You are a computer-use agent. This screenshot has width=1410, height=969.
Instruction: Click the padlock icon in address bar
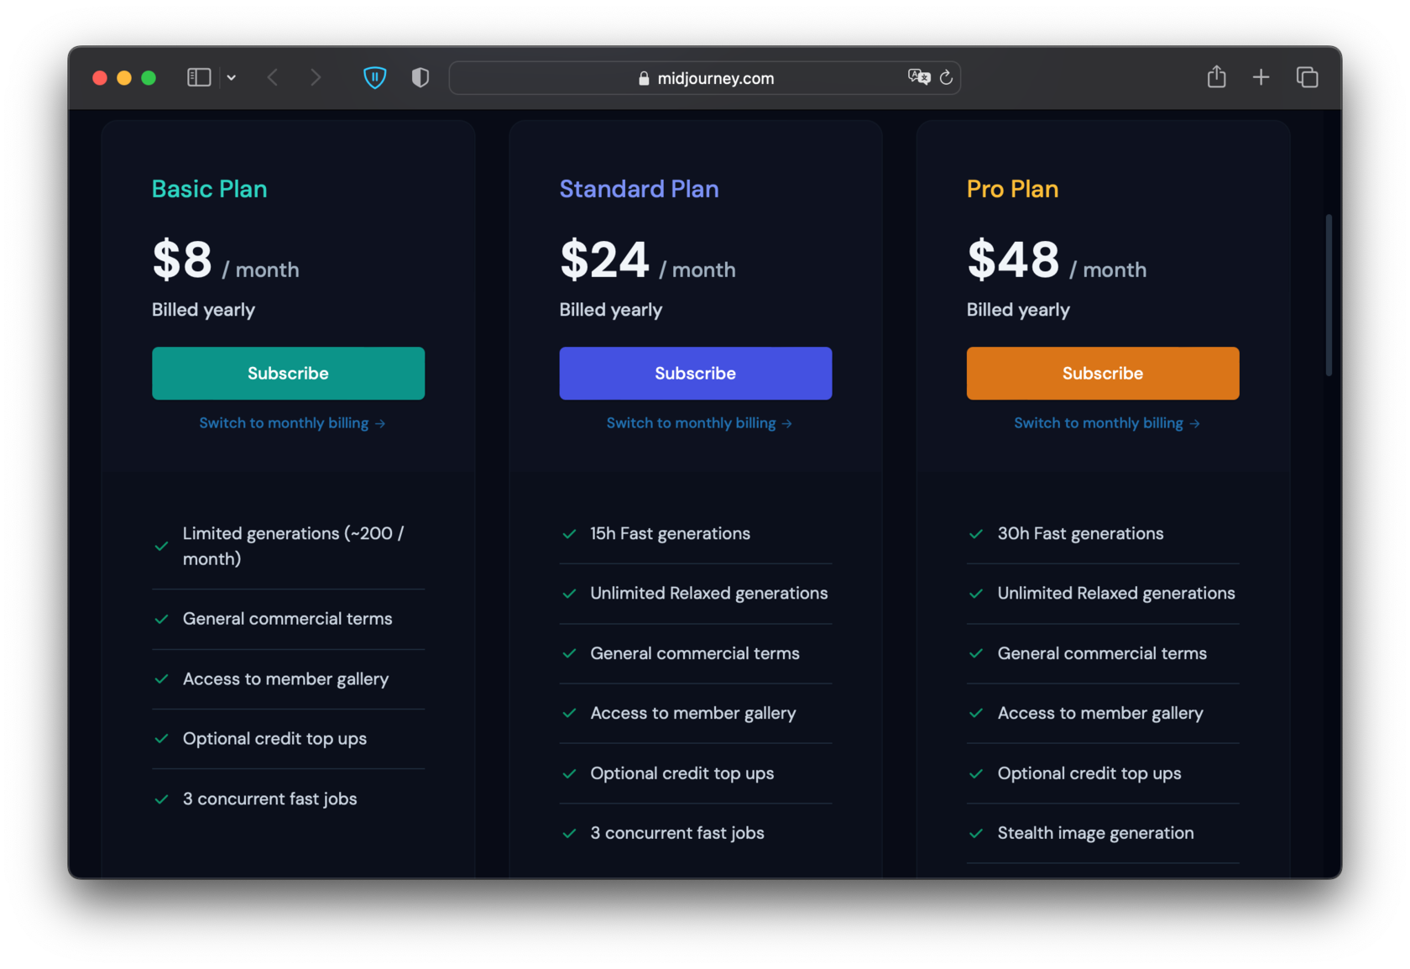pyautogui.click(x=644, y=78)
